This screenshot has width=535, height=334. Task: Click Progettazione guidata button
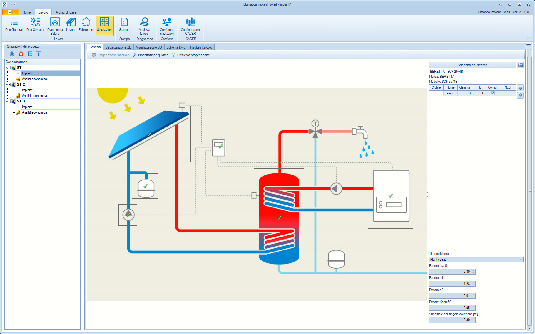tap(150, 55)
